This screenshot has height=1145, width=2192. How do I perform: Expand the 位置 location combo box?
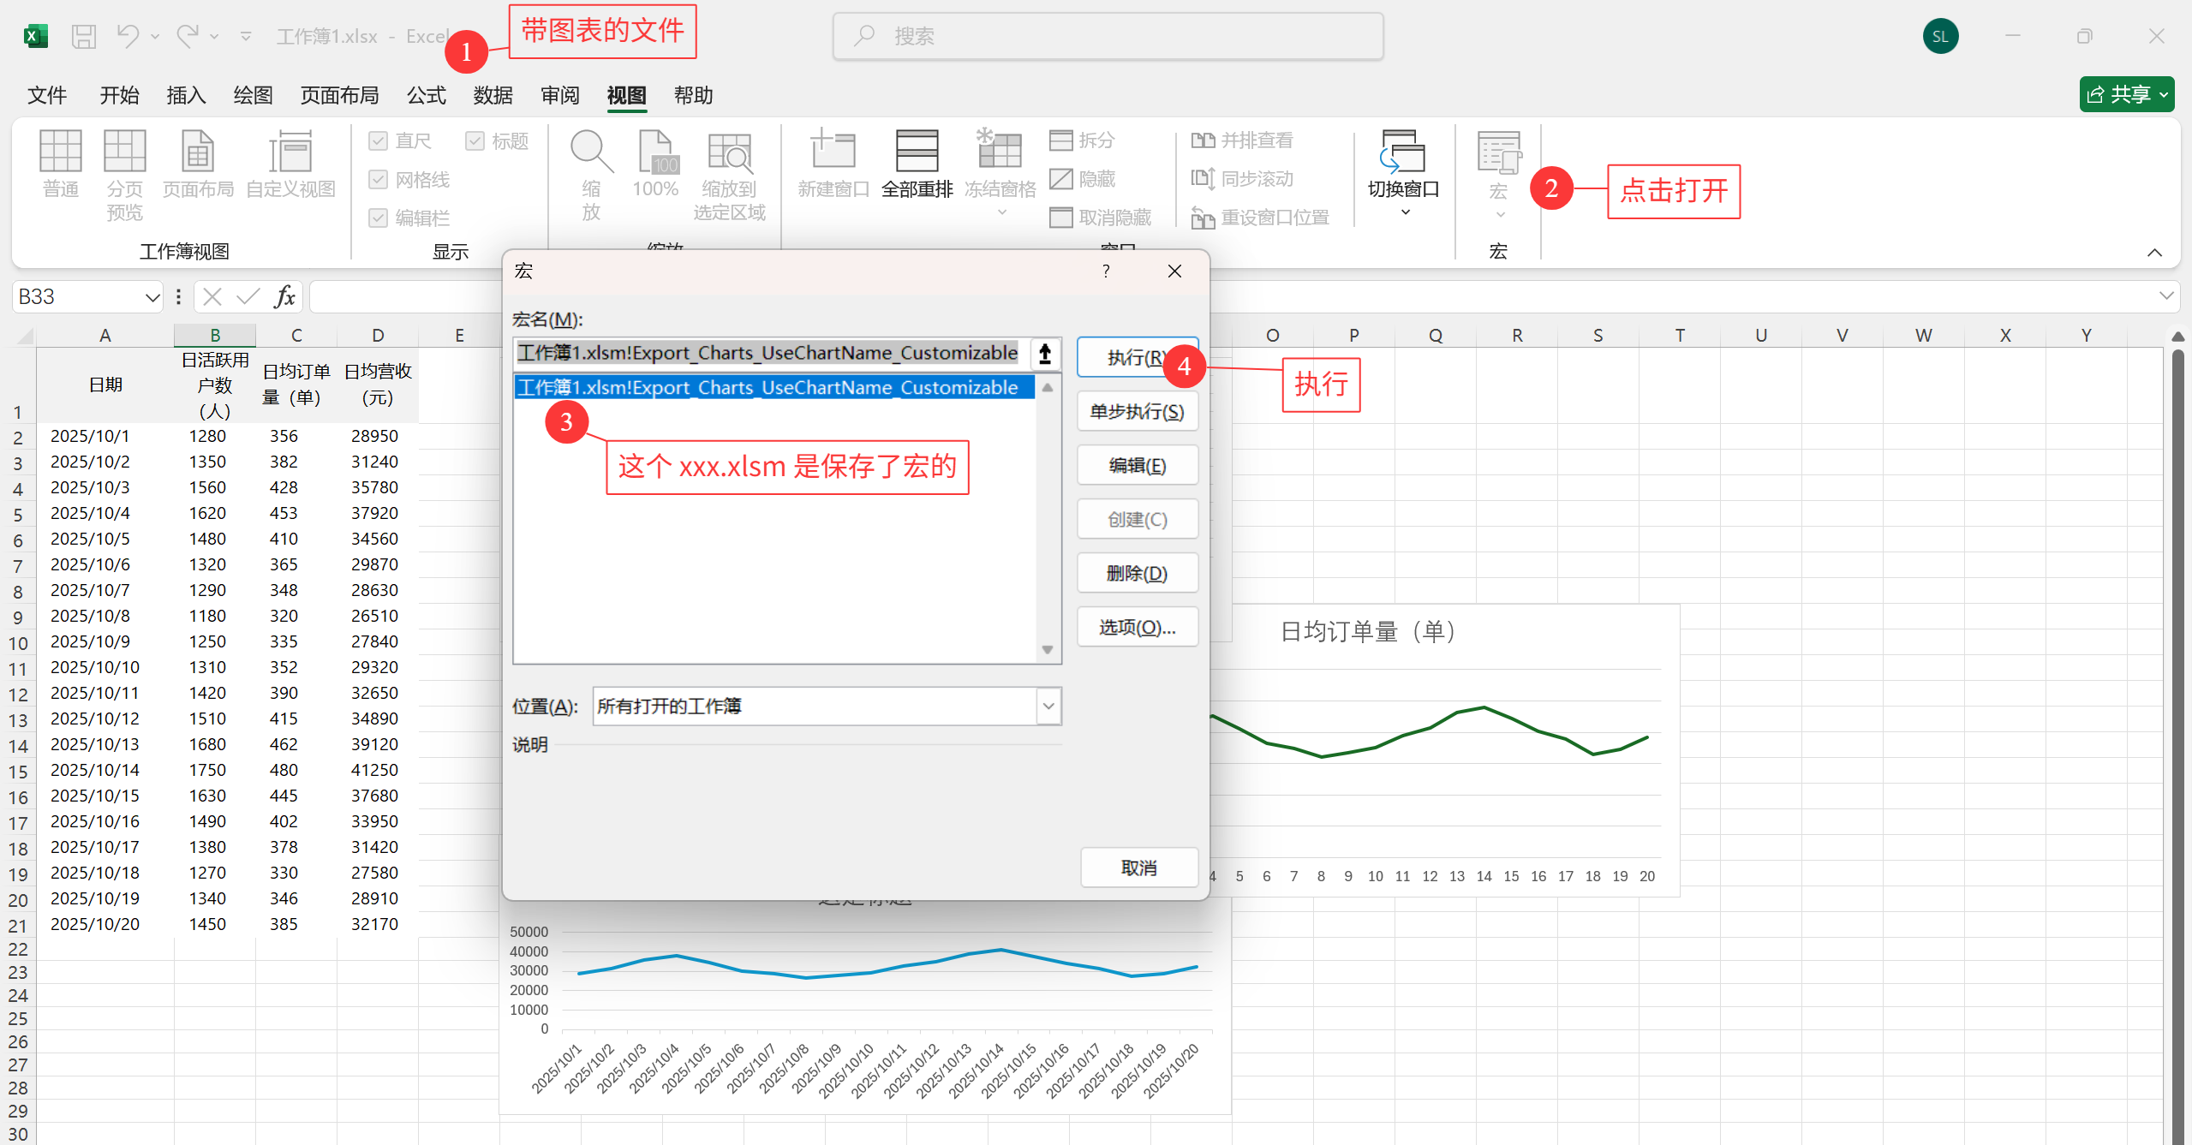coord(1048,707)
